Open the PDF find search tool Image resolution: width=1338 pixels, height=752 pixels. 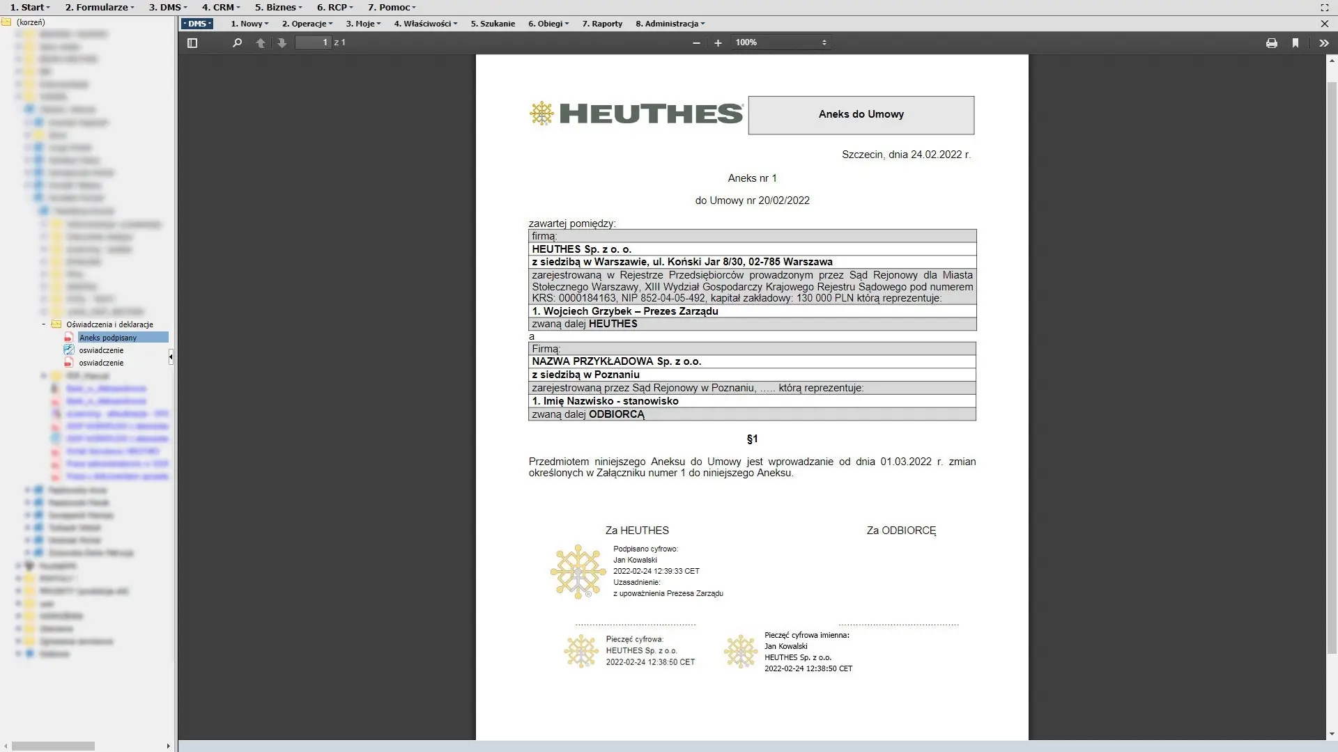point(237,42)
